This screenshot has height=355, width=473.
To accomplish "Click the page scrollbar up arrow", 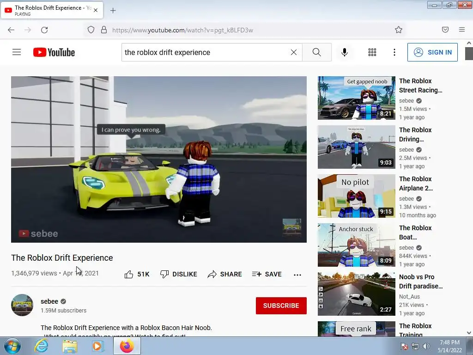I will pos(469,43).
